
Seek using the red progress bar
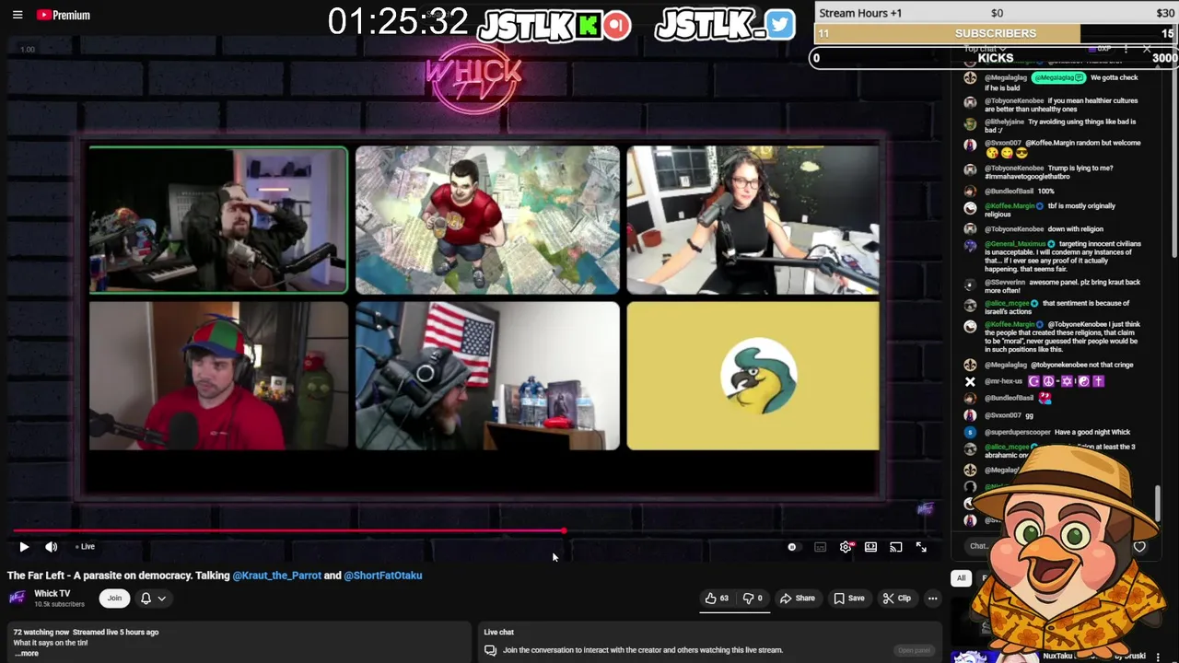pos(287,531)
